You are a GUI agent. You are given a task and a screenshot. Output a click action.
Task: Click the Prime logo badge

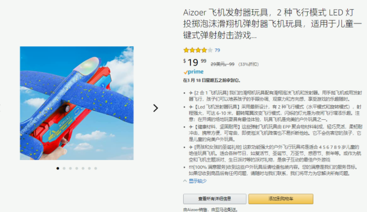(x=193, y=72)
